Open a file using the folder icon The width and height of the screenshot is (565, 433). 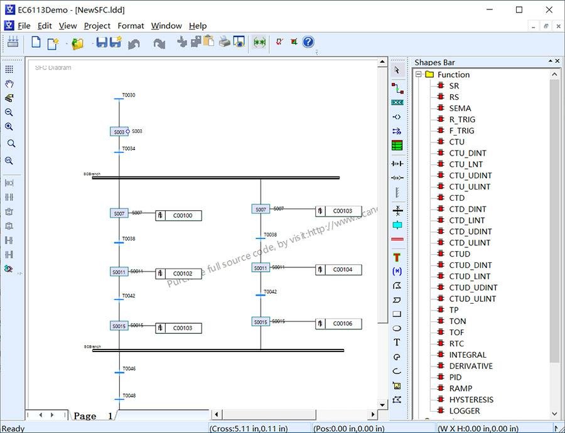click(x=77, y=43)
